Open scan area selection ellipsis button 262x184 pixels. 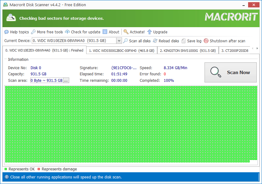pos(66,80)
